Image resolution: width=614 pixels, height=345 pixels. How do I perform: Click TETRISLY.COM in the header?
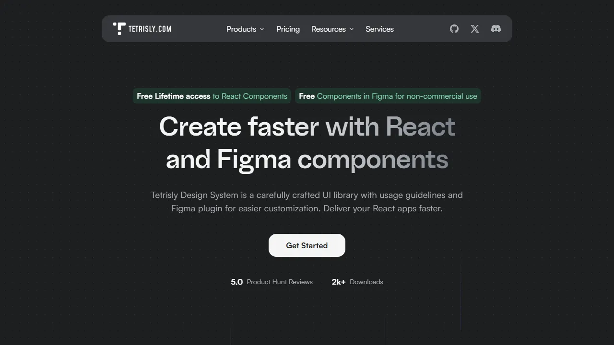(149, 29)
